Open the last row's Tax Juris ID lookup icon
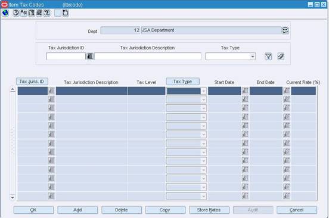Viewport: 329px width, 218px height. point(51,196)
